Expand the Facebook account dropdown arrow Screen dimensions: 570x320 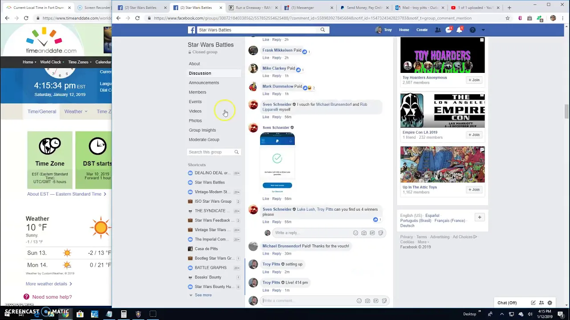pyautogui.click(x=483, y=30)
